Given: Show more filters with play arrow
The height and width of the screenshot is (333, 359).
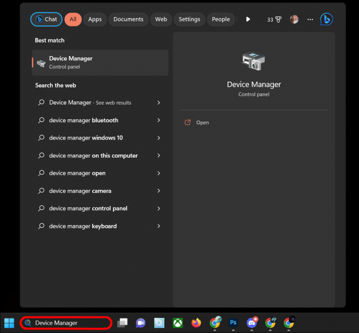Looking at the screenshot, I should pos(248,19).
